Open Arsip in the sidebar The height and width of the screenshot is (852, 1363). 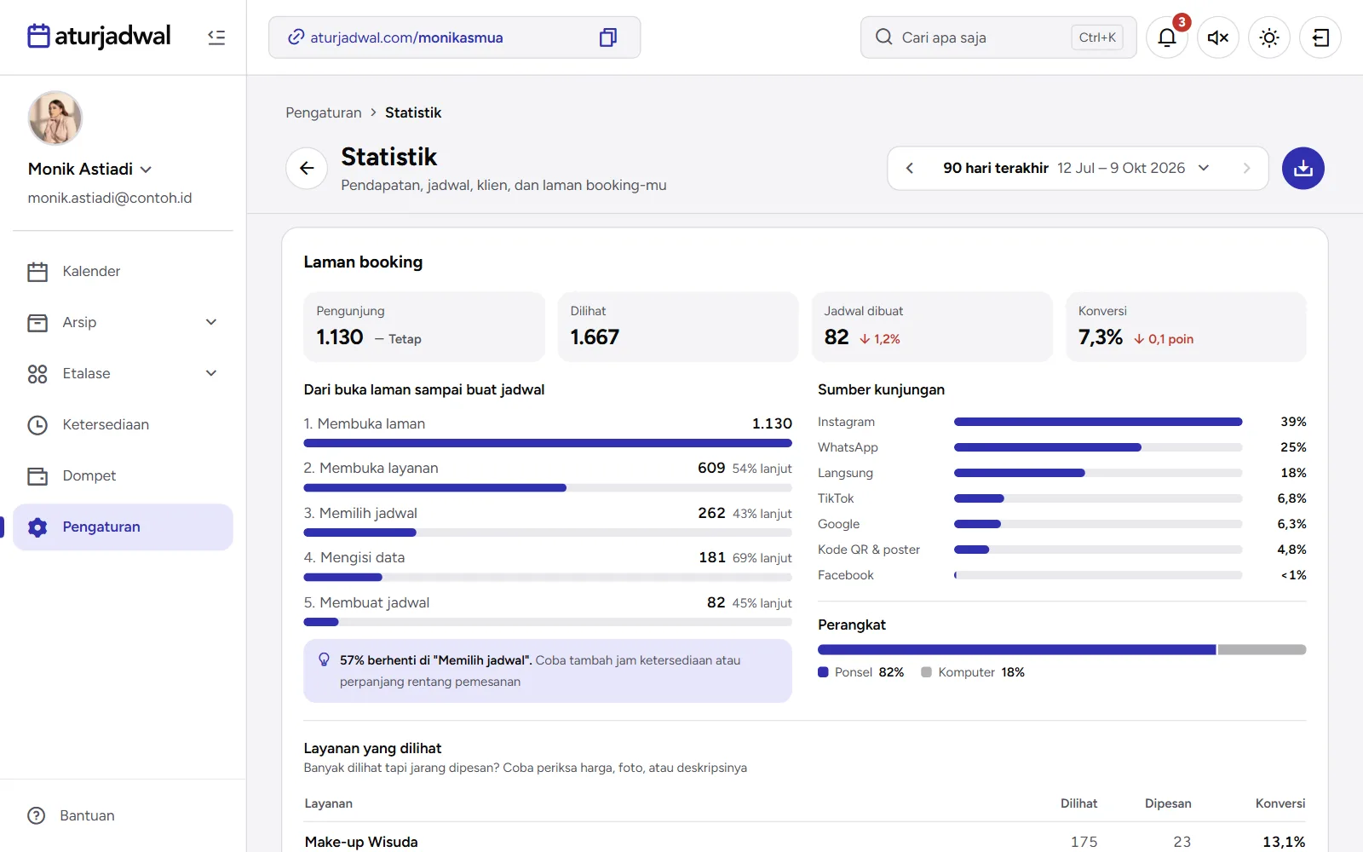(123, 322)
